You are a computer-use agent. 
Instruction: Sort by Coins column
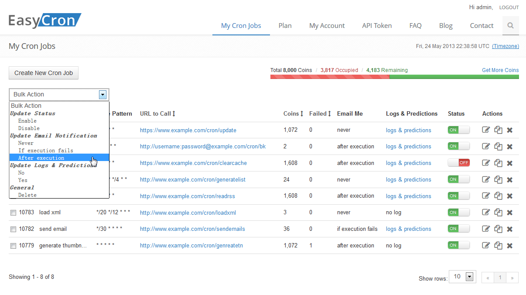pyautogui.click(x=294, y=113)
